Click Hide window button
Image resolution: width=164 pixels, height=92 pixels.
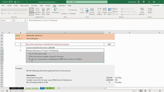115,11
